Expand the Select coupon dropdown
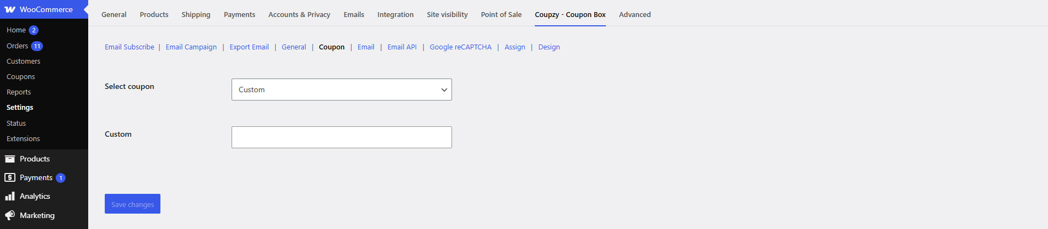 coord(342,90)
